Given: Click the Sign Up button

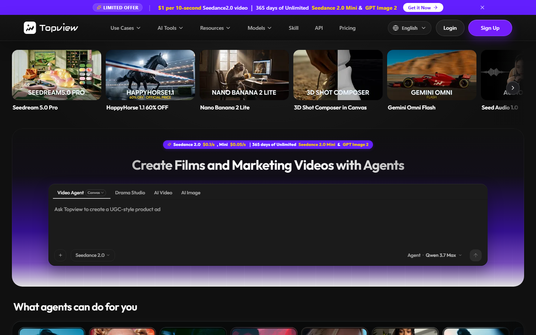Looking at the screenshot, I should pos(490,28).
